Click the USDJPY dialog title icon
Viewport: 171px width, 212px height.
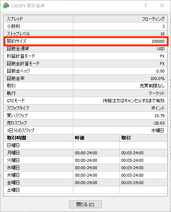pyautogui.click(x=6, y=6)
